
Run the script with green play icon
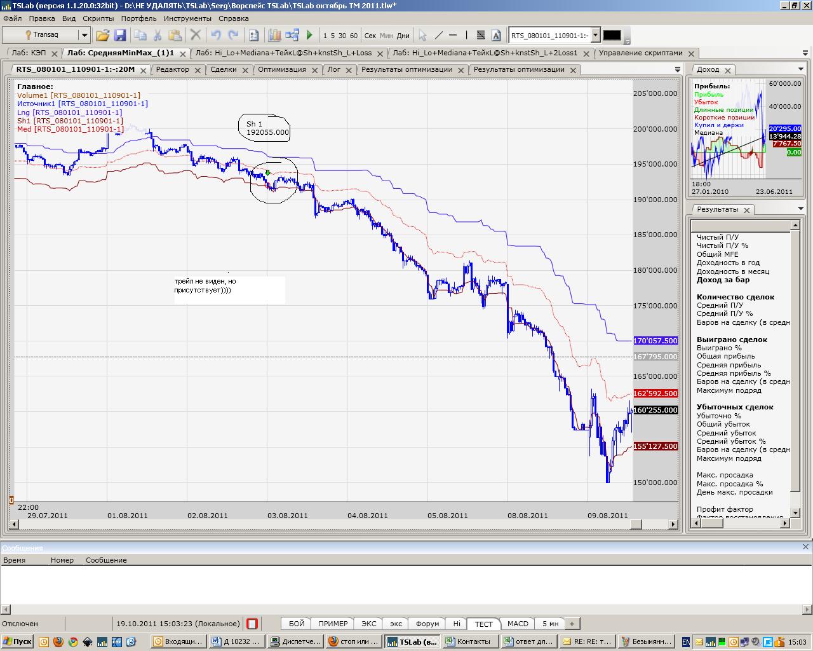click(x=310, y=36)
